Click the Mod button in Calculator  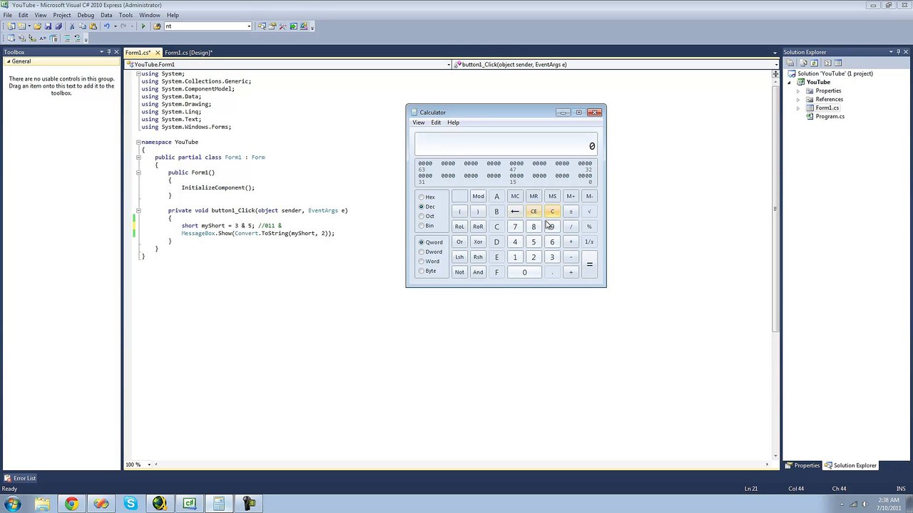click(478, 197)
